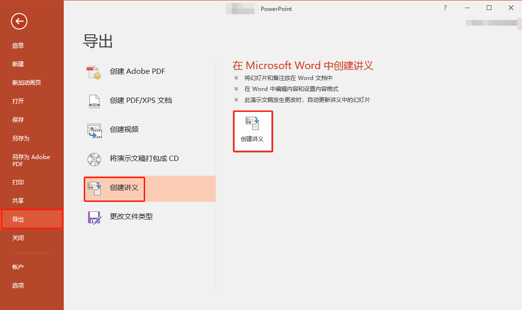Open the 打印 page
522x310 pixels.
click(x=18, y=182)
